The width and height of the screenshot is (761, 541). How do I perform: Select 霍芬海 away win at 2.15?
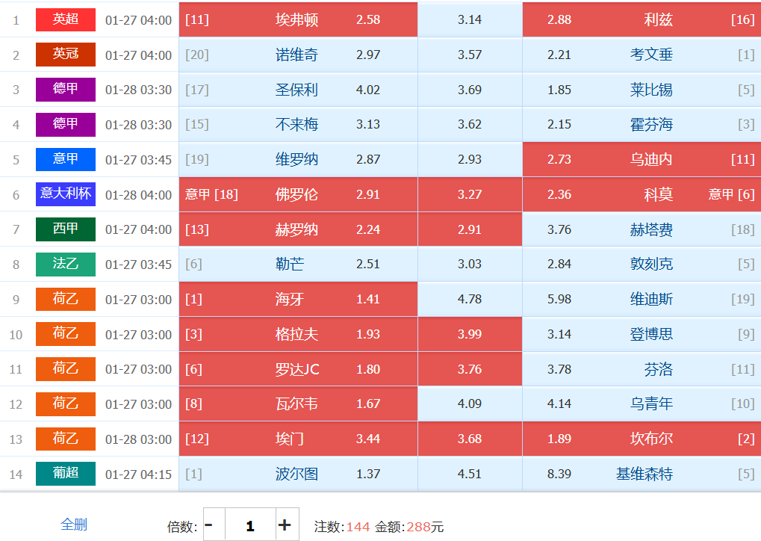pyautogui.click(x=642, y=124)
